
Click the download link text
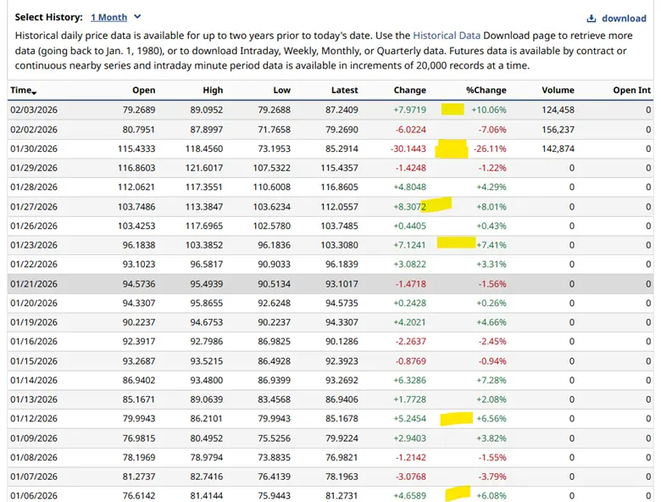(x=624, y=19)
